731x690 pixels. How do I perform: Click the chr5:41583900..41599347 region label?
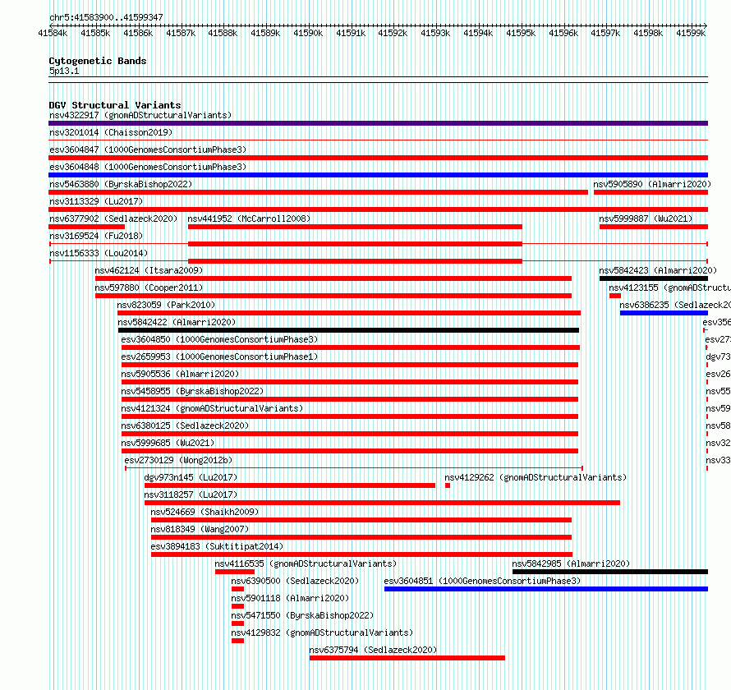106,17
